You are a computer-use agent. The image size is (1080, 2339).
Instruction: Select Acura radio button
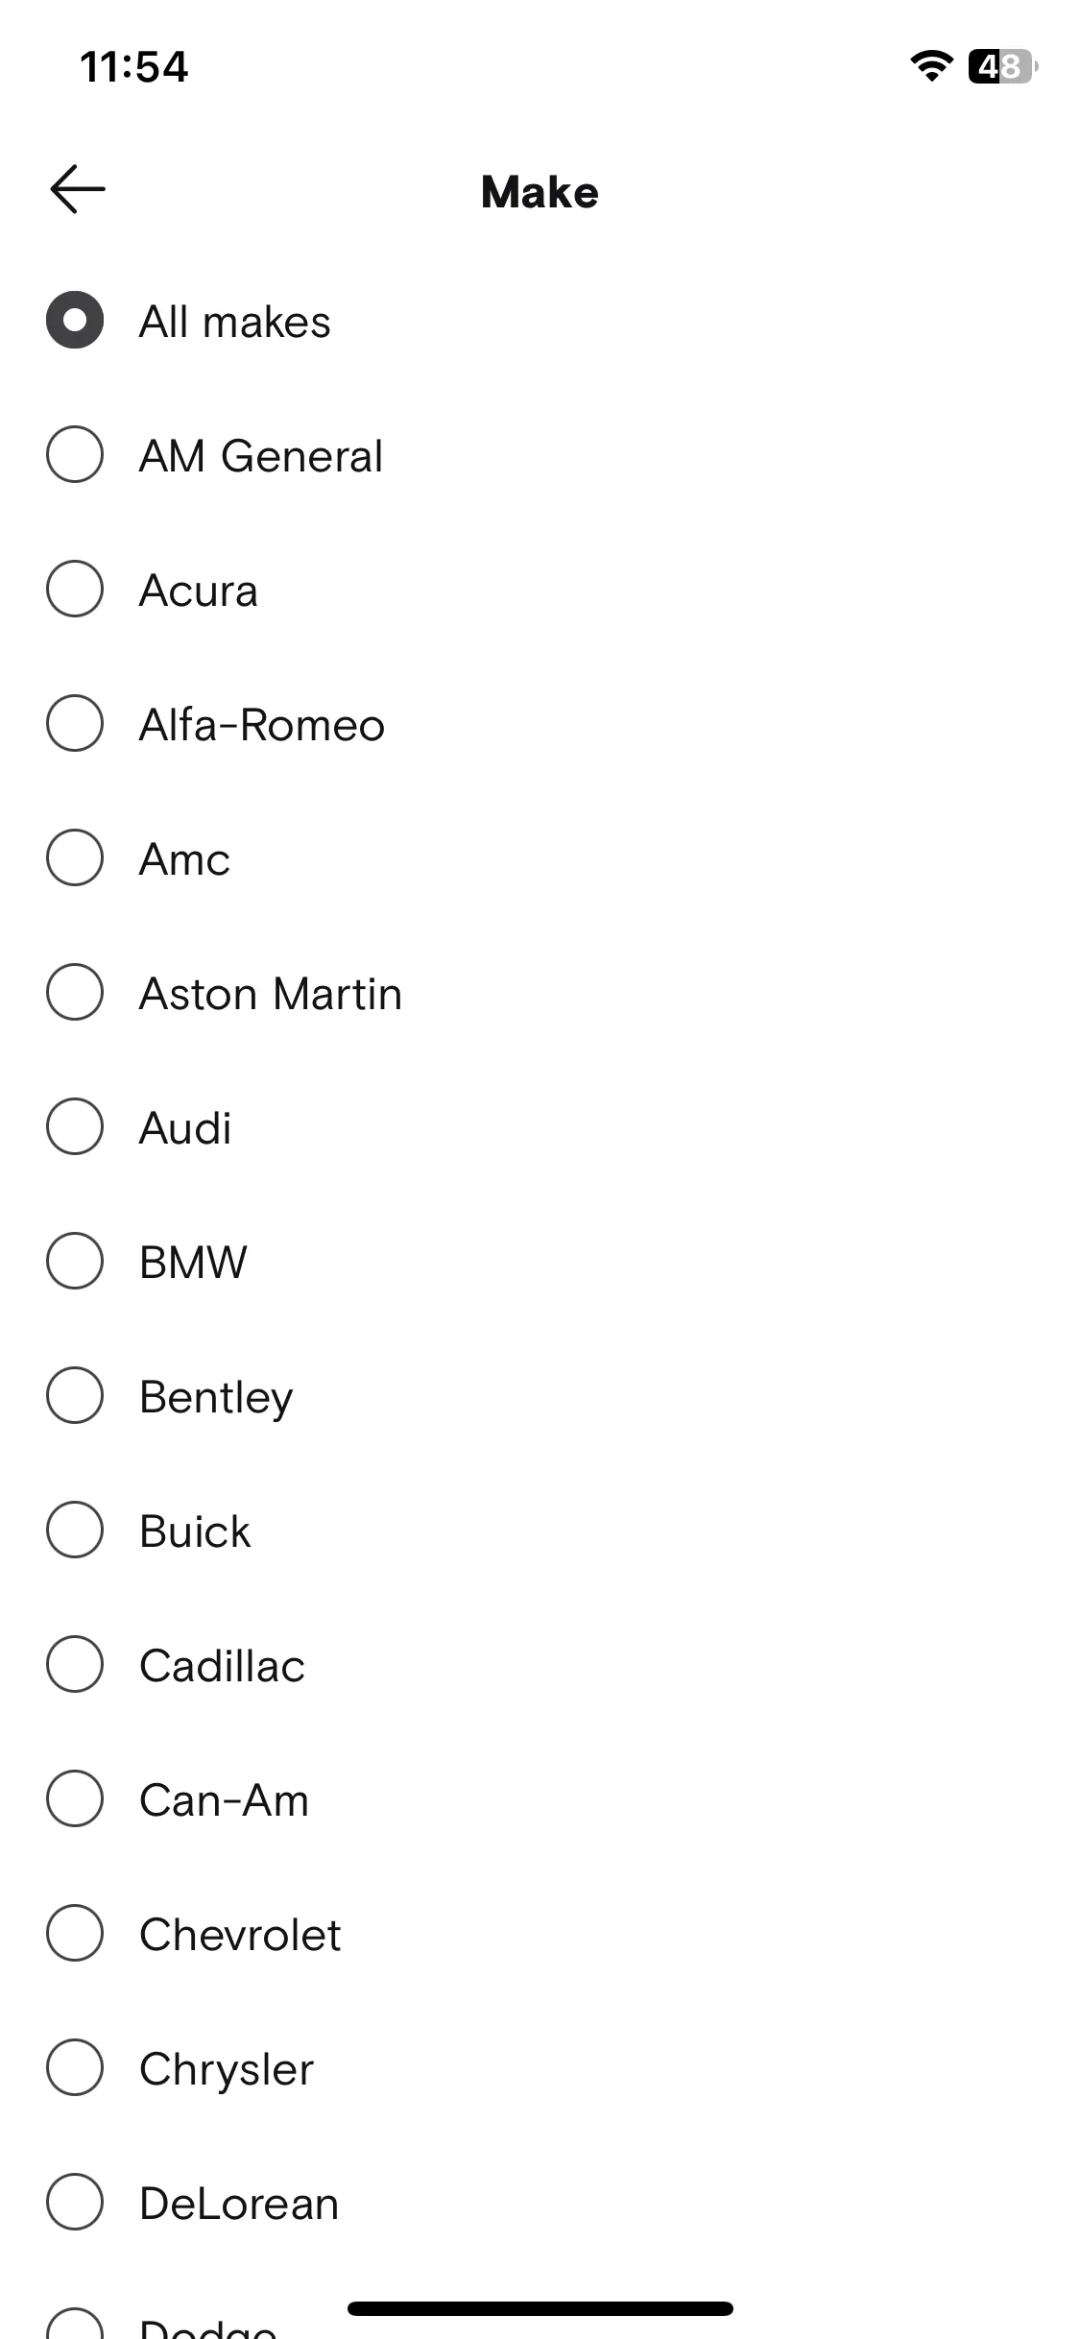(x=75, y=589)
